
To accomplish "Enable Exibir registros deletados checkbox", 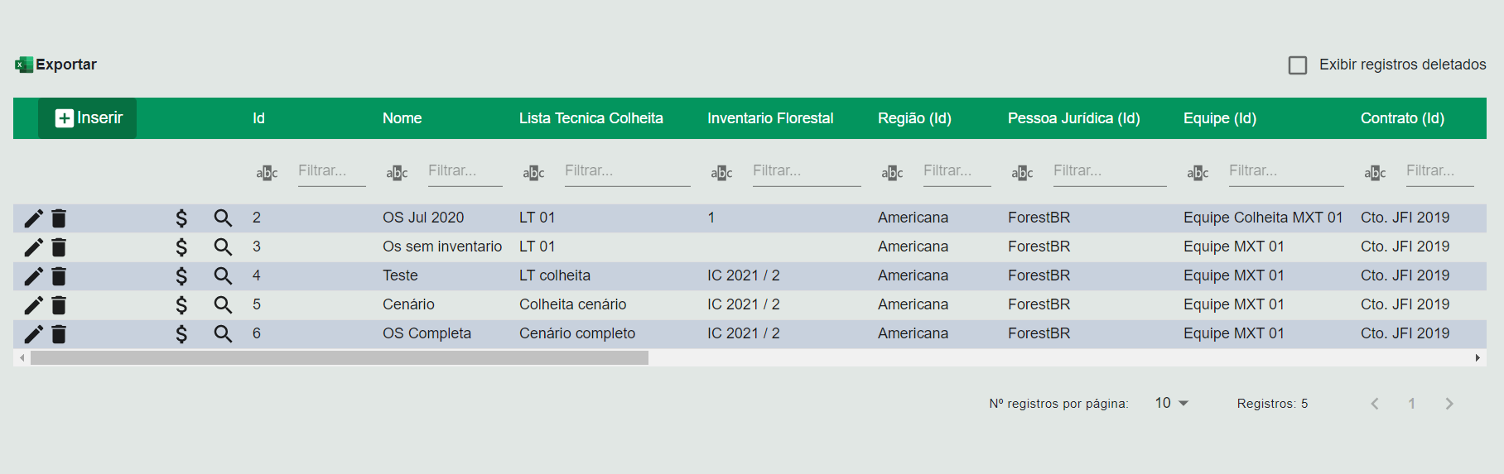I will pyautogui.click(x=1298, y=65).
